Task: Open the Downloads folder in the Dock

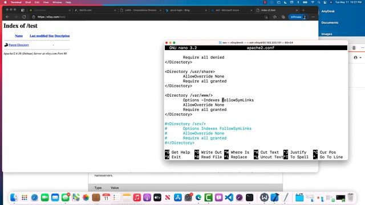Action: [x=299, y=198]
